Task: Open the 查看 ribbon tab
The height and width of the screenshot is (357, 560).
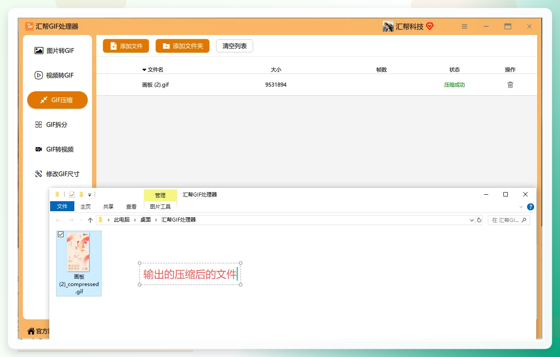Action: 131,206
